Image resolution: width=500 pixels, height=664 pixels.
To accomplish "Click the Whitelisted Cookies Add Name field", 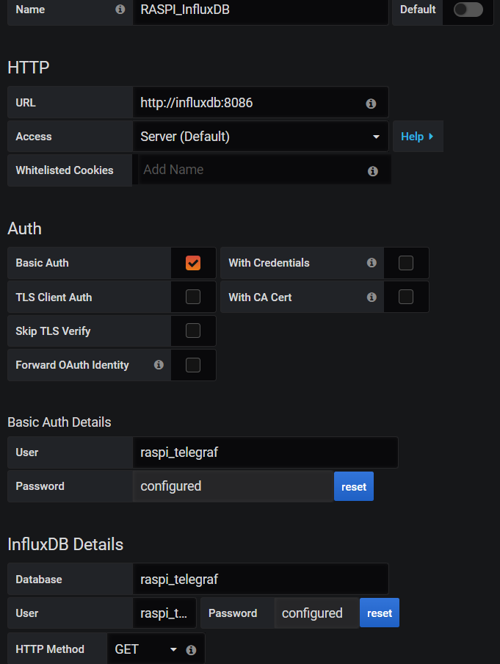I will click(250, 170).
